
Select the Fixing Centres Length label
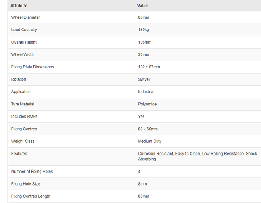(30, 196)
